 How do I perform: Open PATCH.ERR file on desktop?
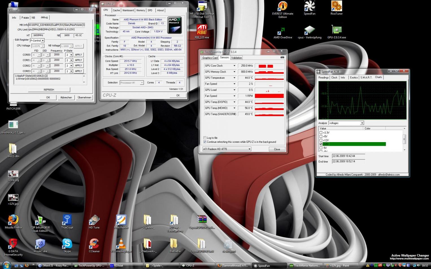(x=13, y=107)
